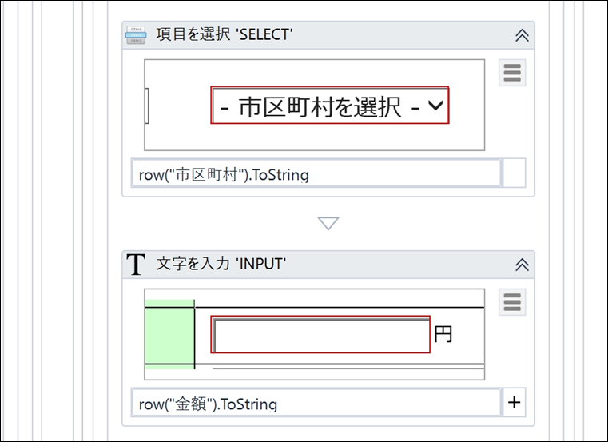
Task: Click the plus button beside row("金額") field
Action: point(515,402)
